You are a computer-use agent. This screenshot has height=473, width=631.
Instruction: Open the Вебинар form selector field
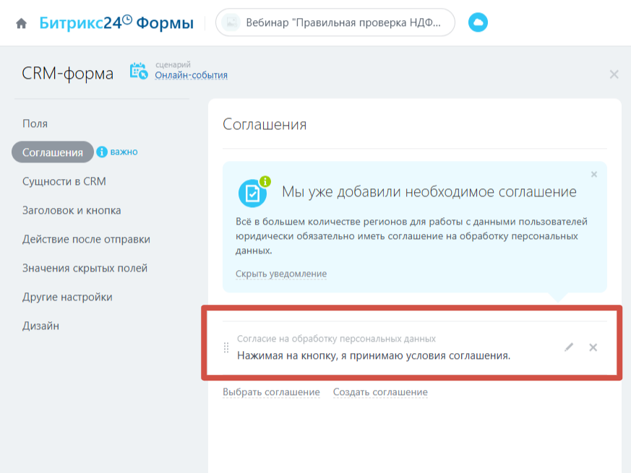pos(335,22)
